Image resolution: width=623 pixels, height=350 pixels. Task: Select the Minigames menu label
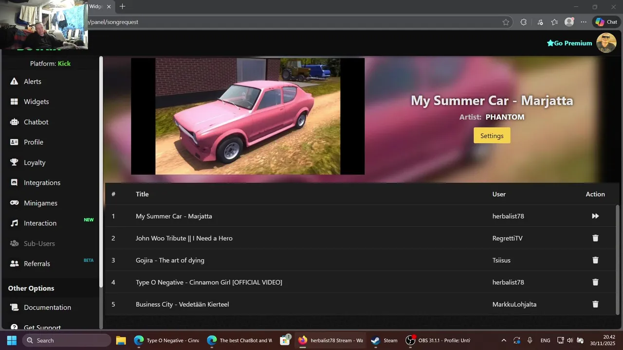point(40,203)
